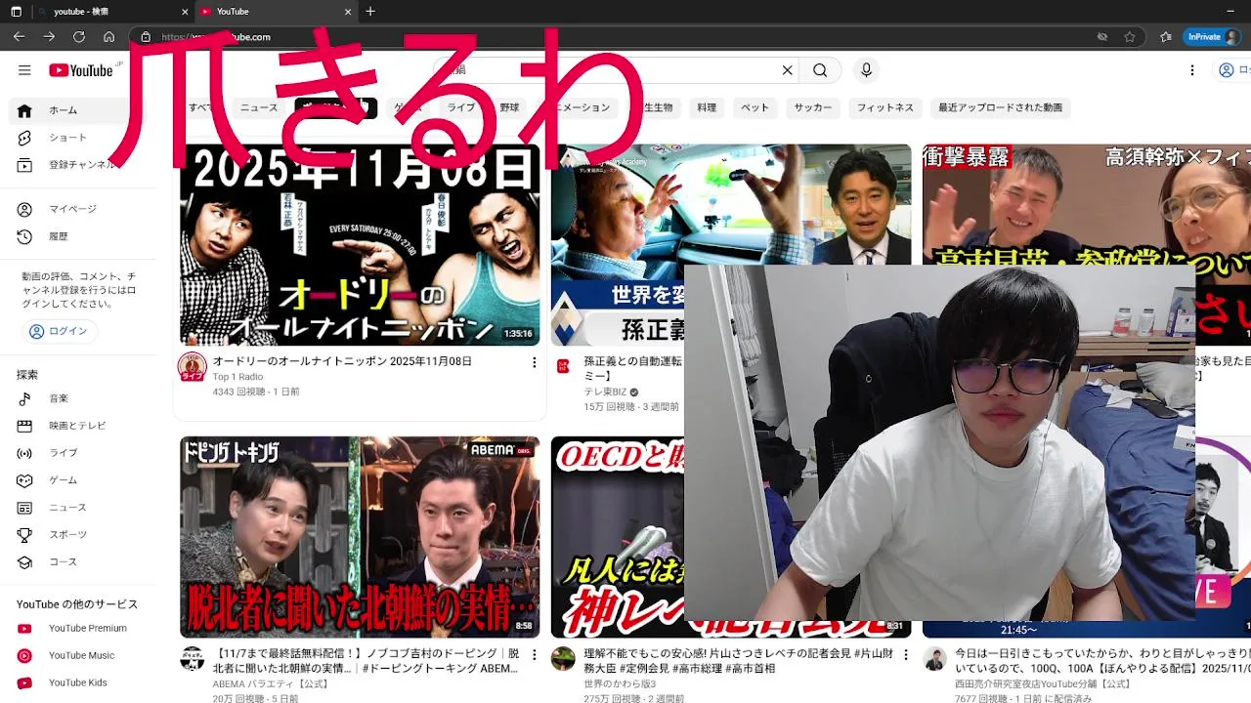Open YouTube settings three-dot menu
The width and height of the screenshot is (1251, 703).
1192,70
